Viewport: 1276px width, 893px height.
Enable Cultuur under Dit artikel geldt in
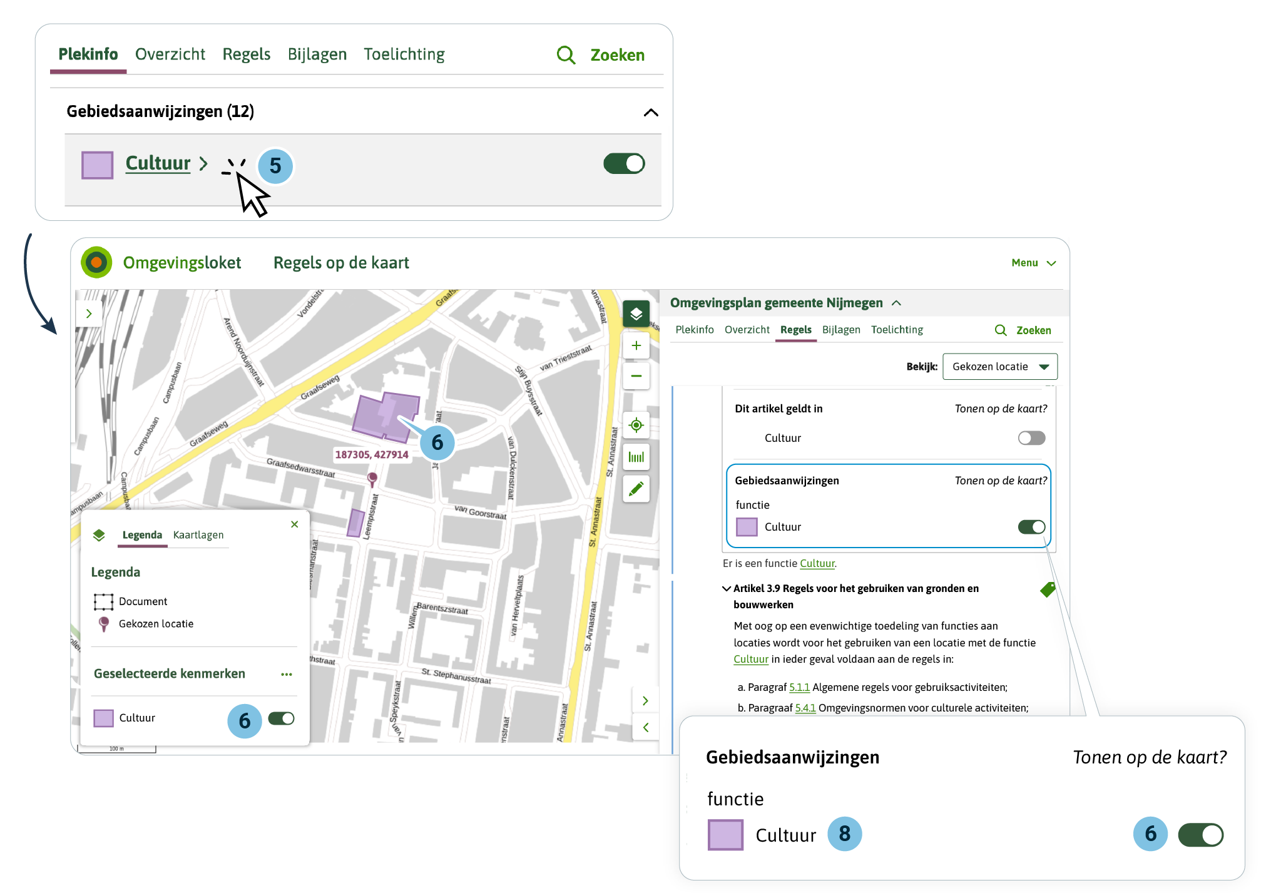coord(1031,438)
